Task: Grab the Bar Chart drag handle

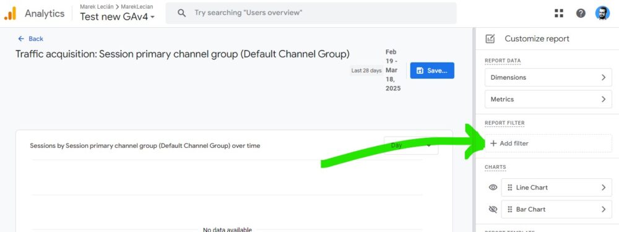Action: point(509,210)
